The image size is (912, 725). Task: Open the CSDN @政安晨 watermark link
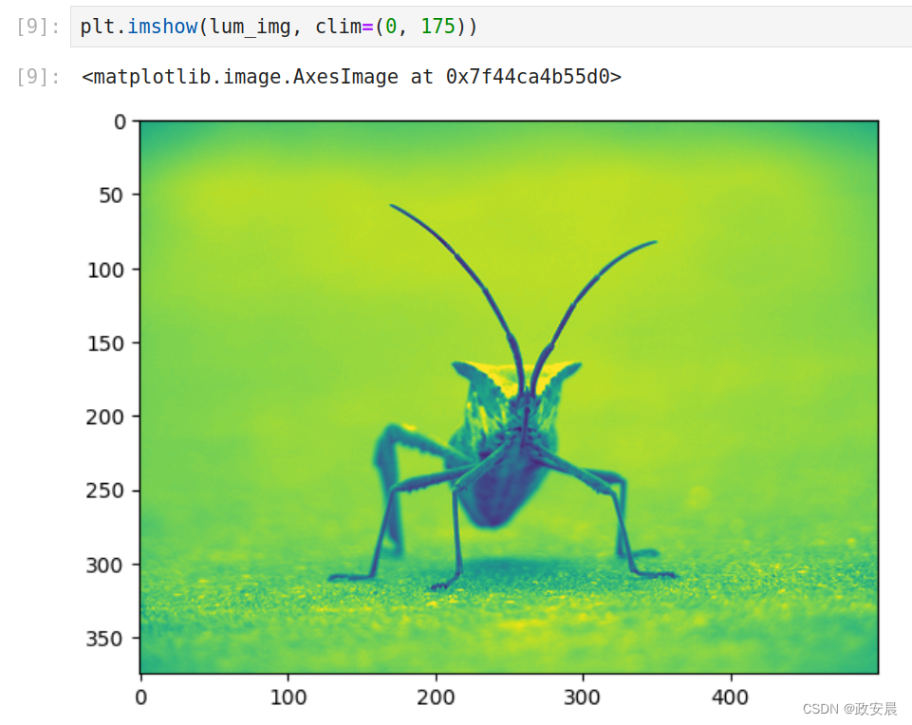tap(852, 709)
